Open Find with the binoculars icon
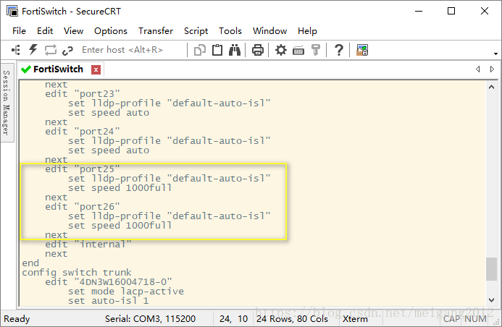The image size is (502, 327). 235,50
